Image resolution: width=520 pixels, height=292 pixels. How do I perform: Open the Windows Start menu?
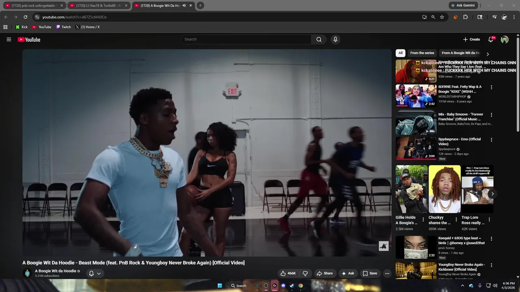click(220, 286)
